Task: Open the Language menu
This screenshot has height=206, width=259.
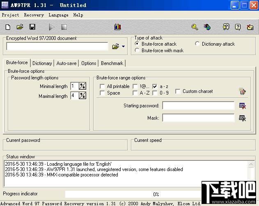Action: click(x=58, y=15)
